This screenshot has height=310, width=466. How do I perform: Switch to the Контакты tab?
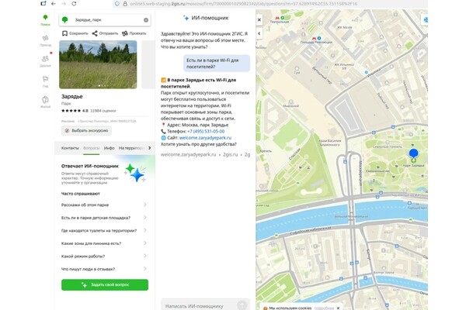click(x=70, y=148)
